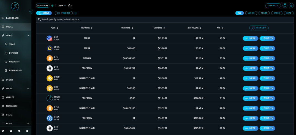Screen dimensions: 296x135
Task: Filter pools by Terra
Action: pos(264,13)
